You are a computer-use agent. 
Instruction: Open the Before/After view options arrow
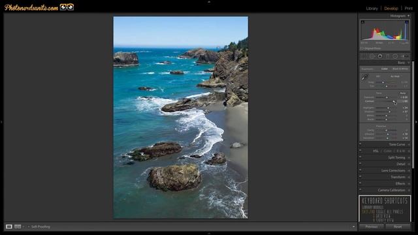tap(24, 227)
